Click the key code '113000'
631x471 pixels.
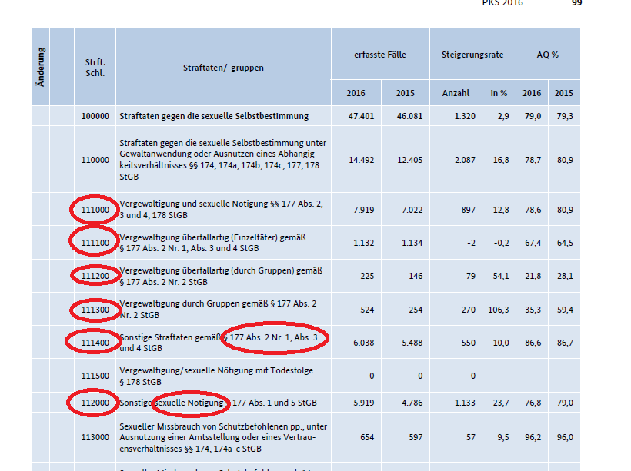(95, 437)
